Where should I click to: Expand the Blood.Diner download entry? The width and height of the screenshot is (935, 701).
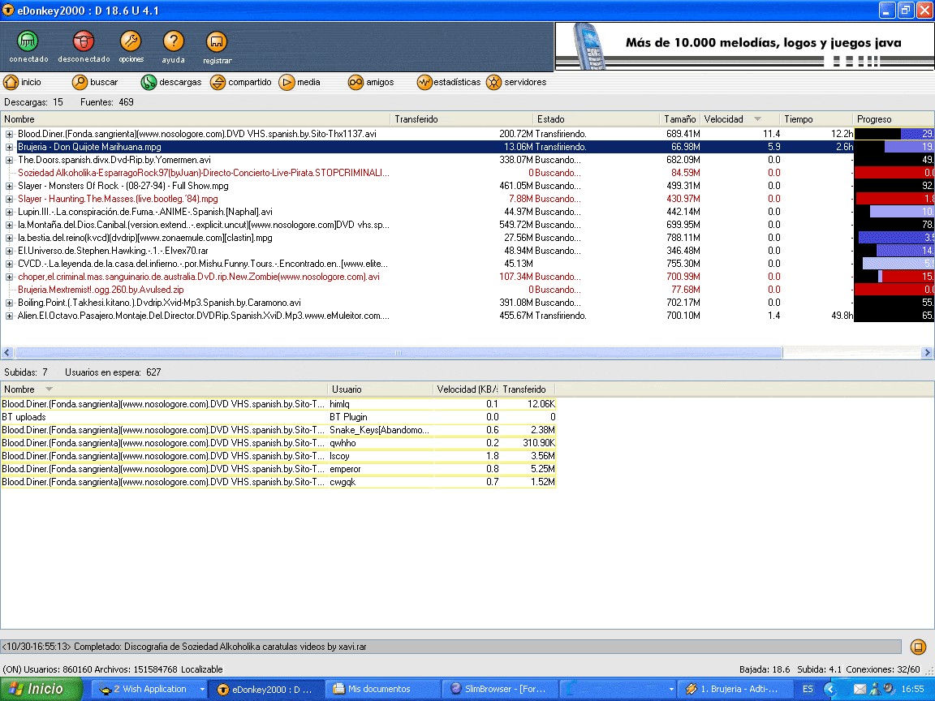click(10, 134)
